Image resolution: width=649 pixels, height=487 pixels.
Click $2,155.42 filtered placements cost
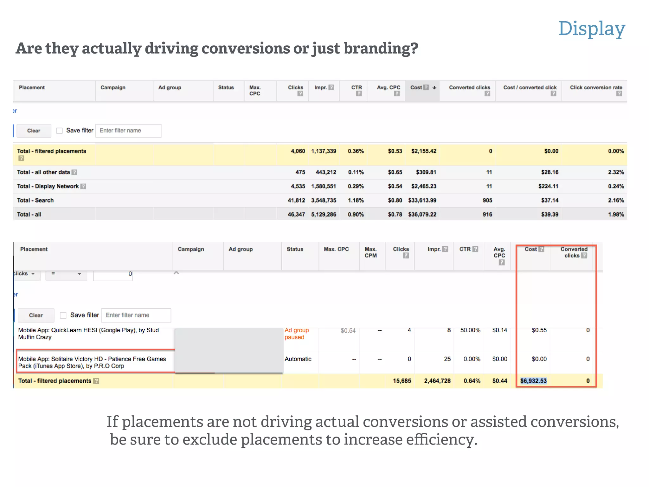click(424, 151)
